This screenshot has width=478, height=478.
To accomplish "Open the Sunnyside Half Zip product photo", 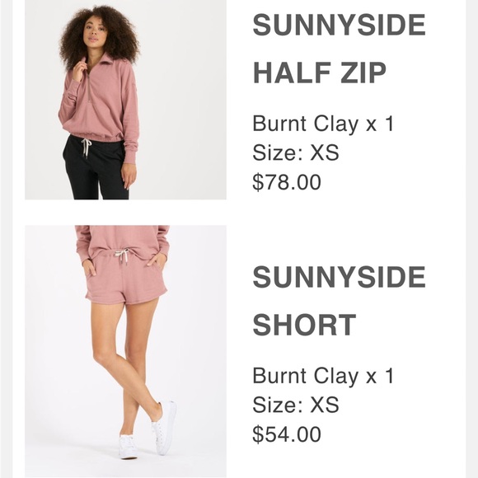I will (125, 100).
